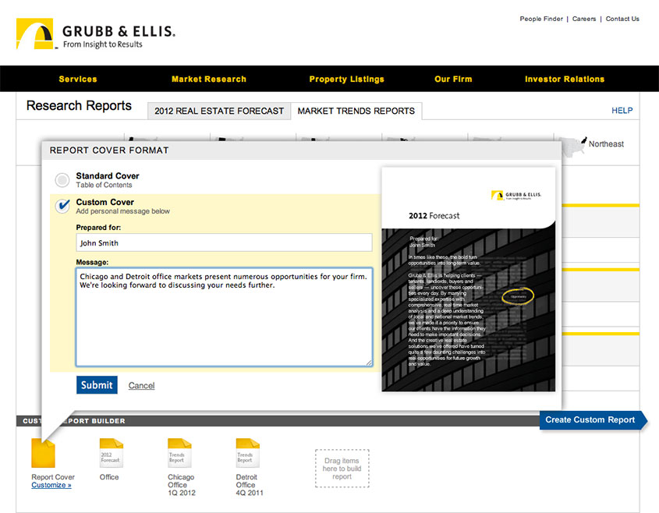Switch to 2012 Real Estate Forecast tab
This screenshot has width=659, height=513.
pos(219,111)
